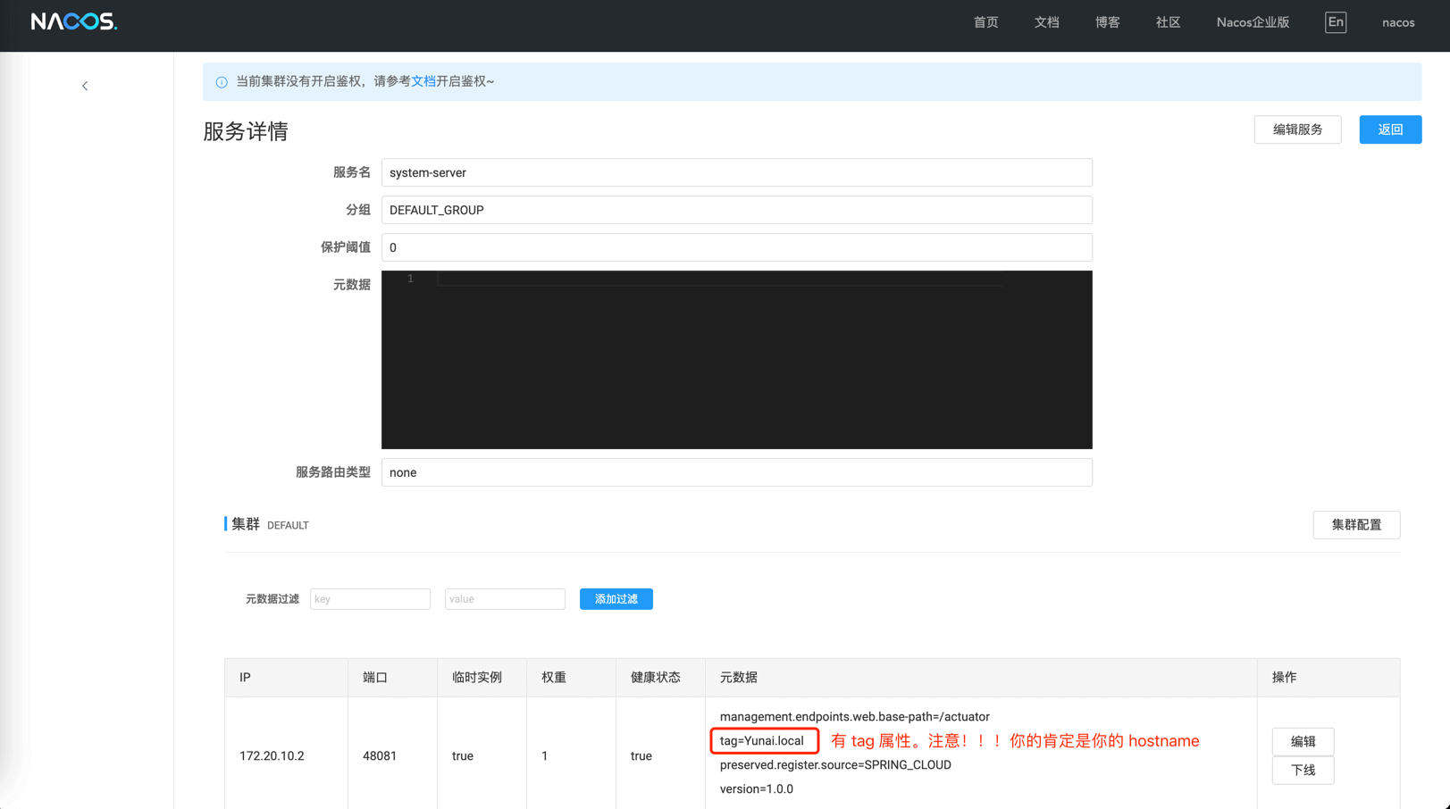Focus the metadata filter value input

[505, 599]
